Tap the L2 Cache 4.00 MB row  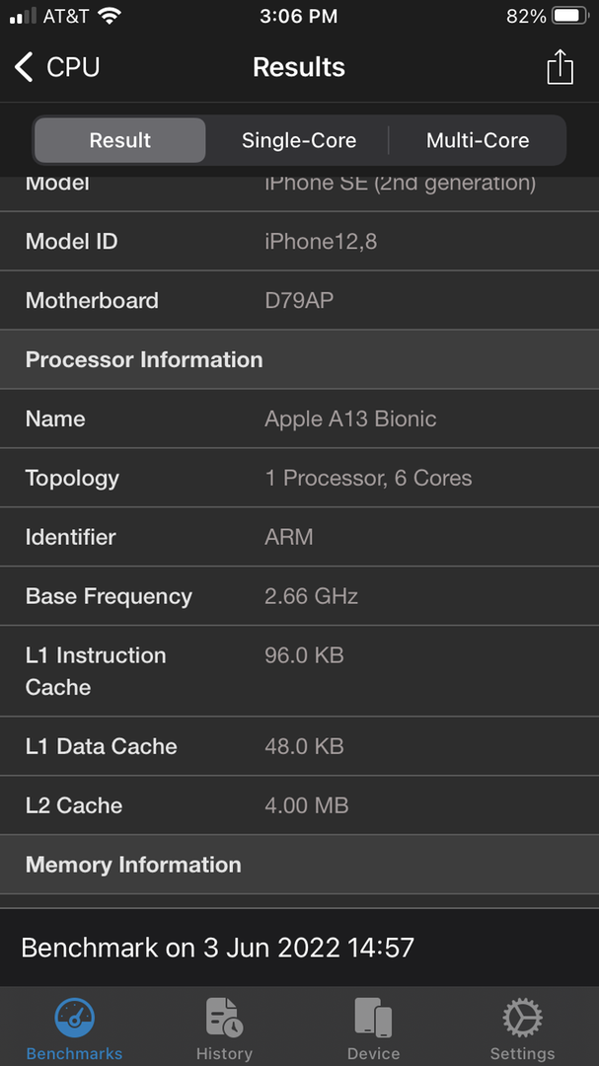[299, 805]
